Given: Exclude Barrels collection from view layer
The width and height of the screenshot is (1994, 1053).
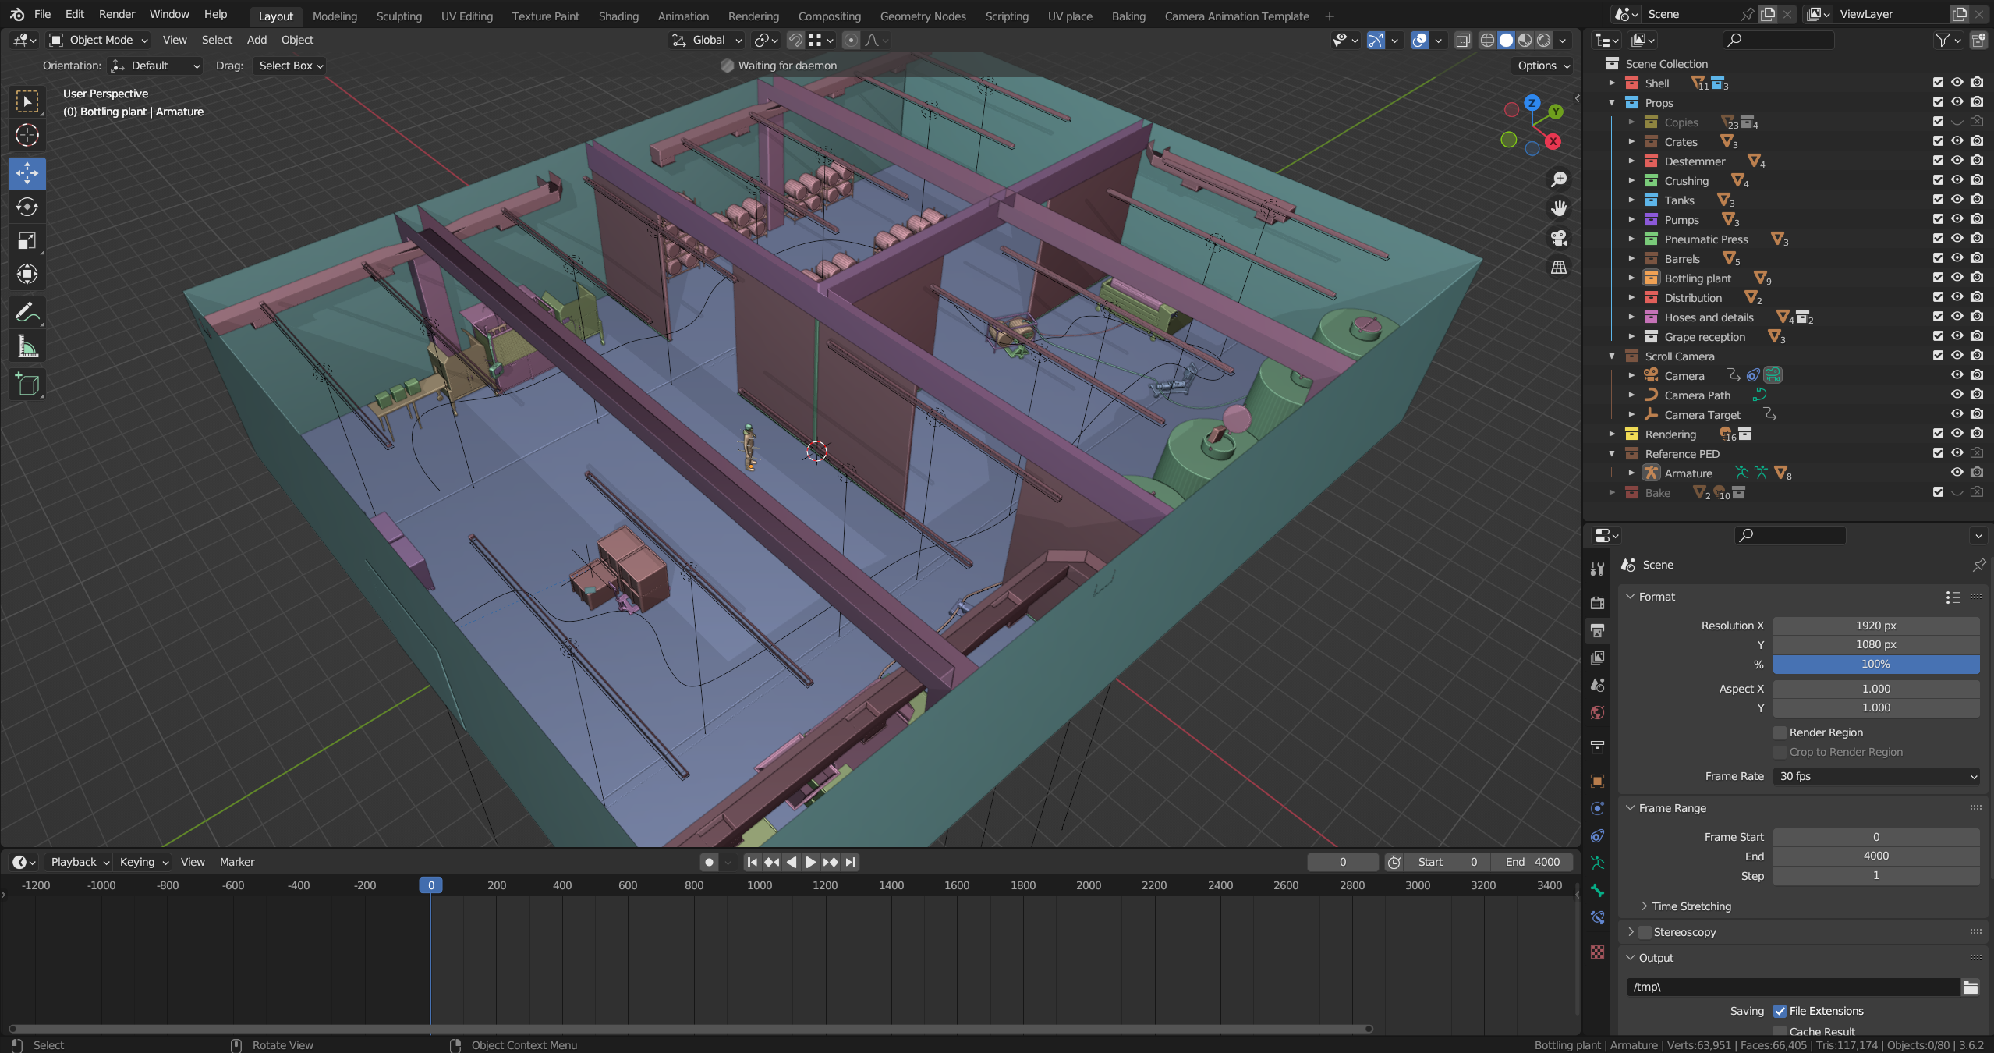Looking at the screenshot, I should [1938, 258].
